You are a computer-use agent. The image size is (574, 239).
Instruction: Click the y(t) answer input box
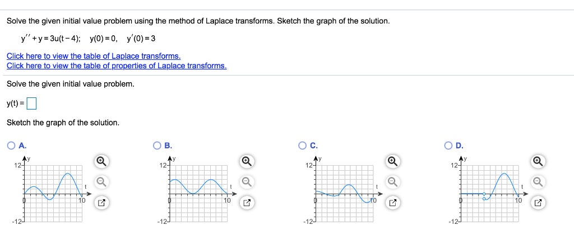coord(32,104)
